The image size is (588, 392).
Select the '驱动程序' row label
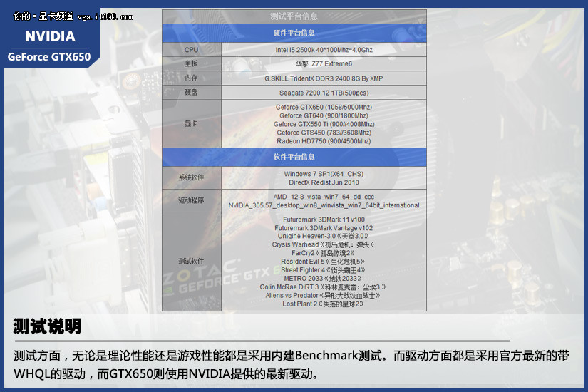coord(191,200)
